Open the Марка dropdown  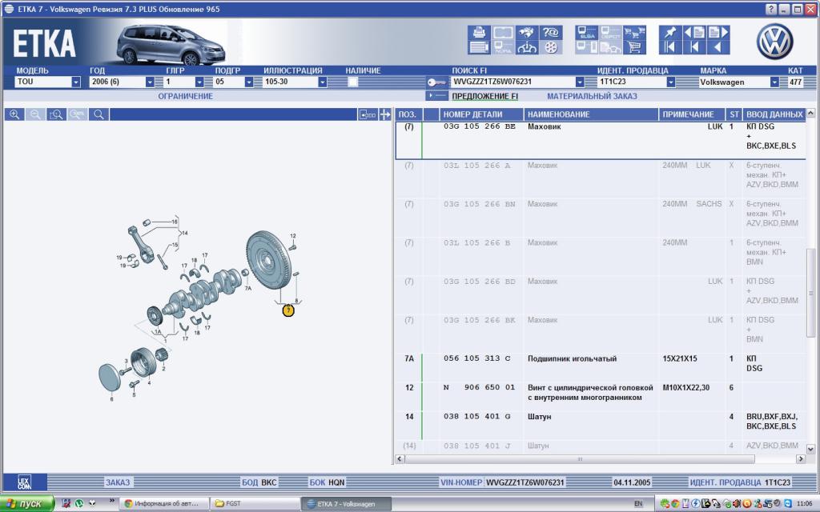[x=774, y=82]
